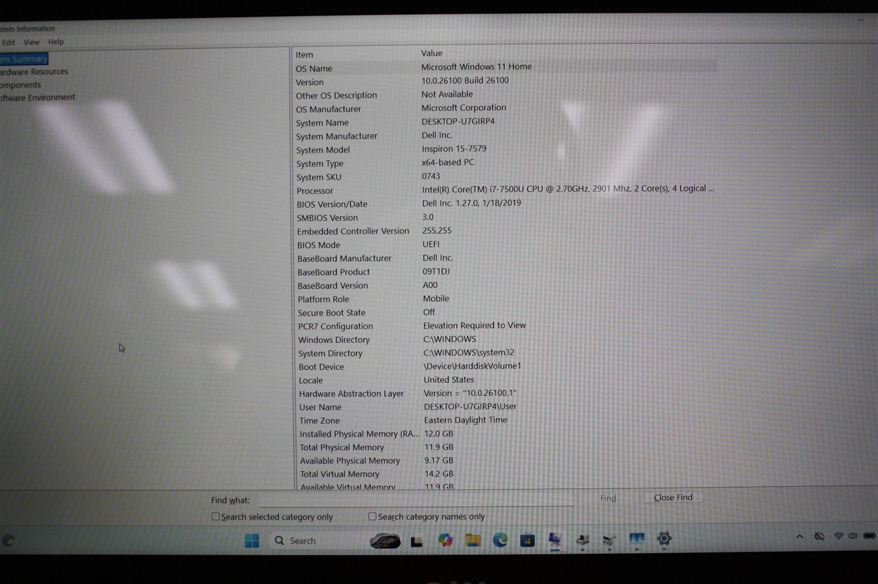Select System Model value 'Inspiron 15-7579'
Image resolution: width=878 pixels, height=584 pixels.
[454, 149]
